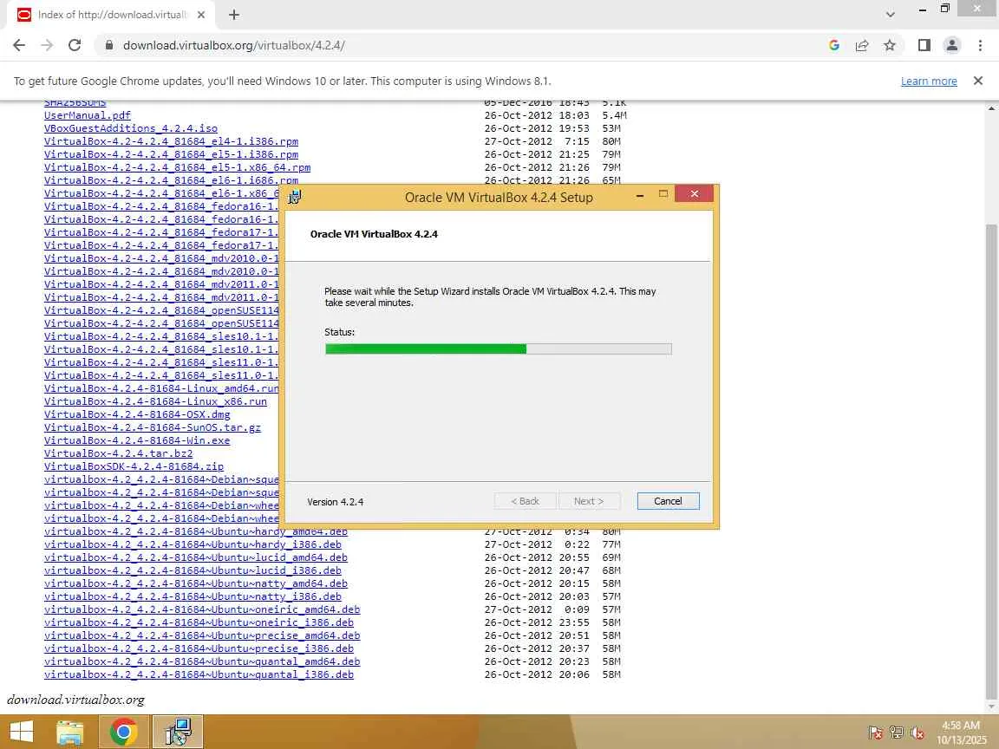Image resolution: width=999 pixels, height=749 pixels.
Task: Click the muted volume tray icon
Action: pyautogui.click(x=917, y=733)
